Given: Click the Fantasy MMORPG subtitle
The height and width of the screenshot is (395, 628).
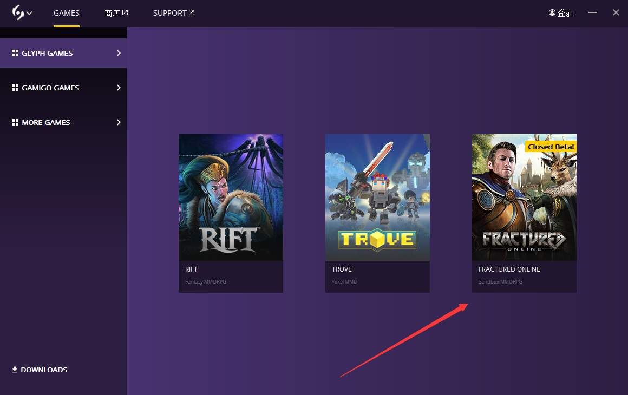Looking at the screenshot, I should [x=206, y=282].
